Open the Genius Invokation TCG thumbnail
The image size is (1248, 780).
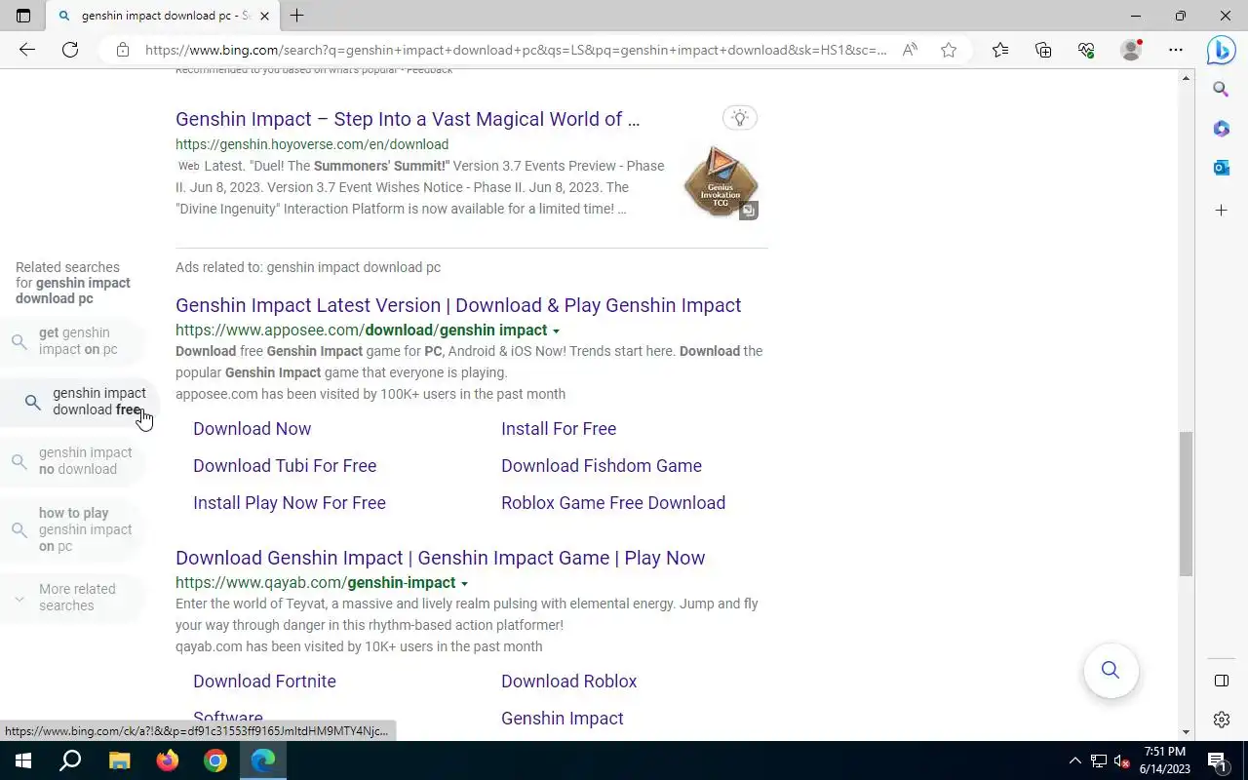[x=721, y=181]
